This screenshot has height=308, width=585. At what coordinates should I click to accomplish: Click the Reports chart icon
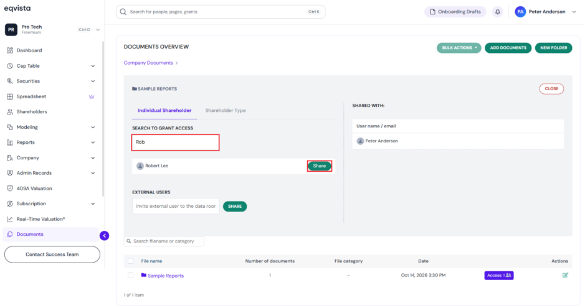point(10,142)
